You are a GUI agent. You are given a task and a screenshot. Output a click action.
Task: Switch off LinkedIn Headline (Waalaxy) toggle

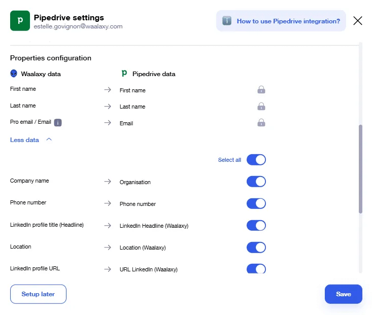tap(256, 225)
